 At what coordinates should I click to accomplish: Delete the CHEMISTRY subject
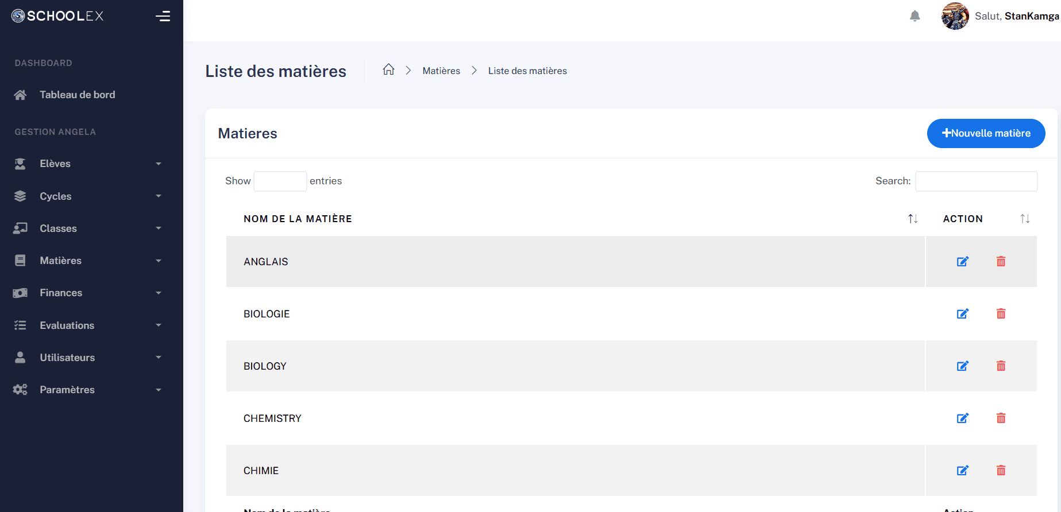click(1001, 418)
